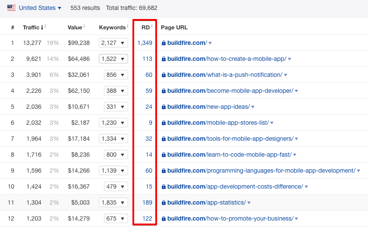Open the 1,835 keywords dropdown

(x=113, y=202)
